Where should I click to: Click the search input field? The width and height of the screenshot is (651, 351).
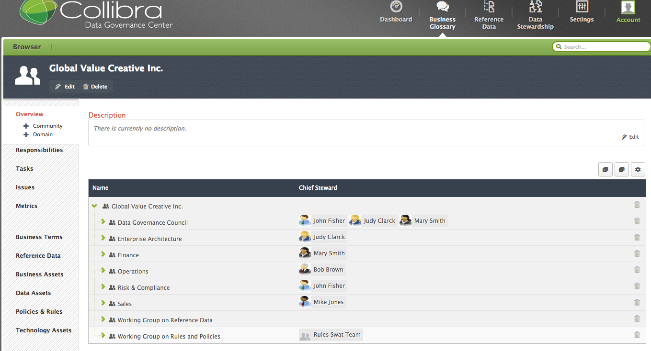[601, 47]
